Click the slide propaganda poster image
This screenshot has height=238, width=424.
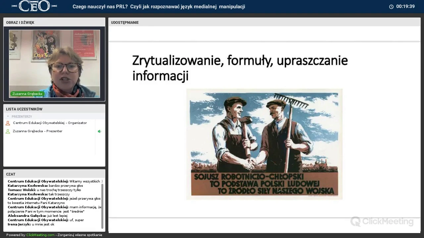[264, 144]
